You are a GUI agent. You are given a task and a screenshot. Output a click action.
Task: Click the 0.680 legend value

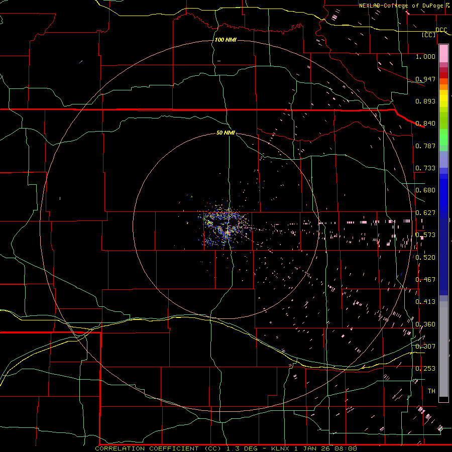[425, 190]
